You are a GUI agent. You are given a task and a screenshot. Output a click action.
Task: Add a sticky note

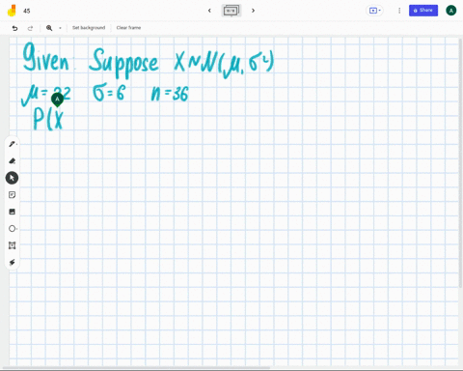coord(12,195)
